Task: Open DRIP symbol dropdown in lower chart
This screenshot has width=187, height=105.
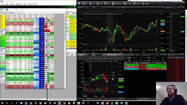Action: click(x=91, y=55)
